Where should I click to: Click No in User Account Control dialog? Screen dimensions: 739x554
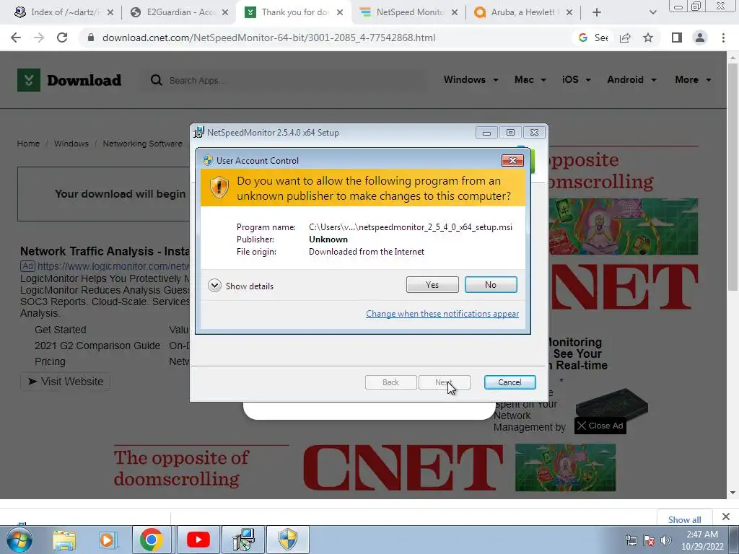click(x=491, y=284)
